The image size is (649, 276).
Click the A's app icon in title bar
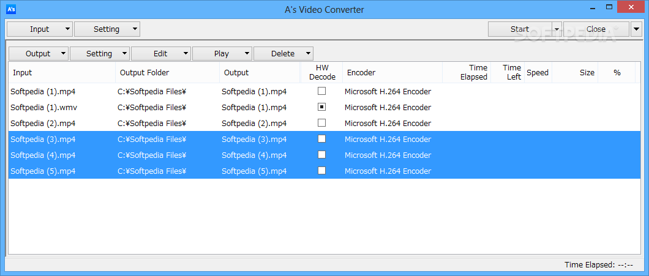tap(11, 9)
